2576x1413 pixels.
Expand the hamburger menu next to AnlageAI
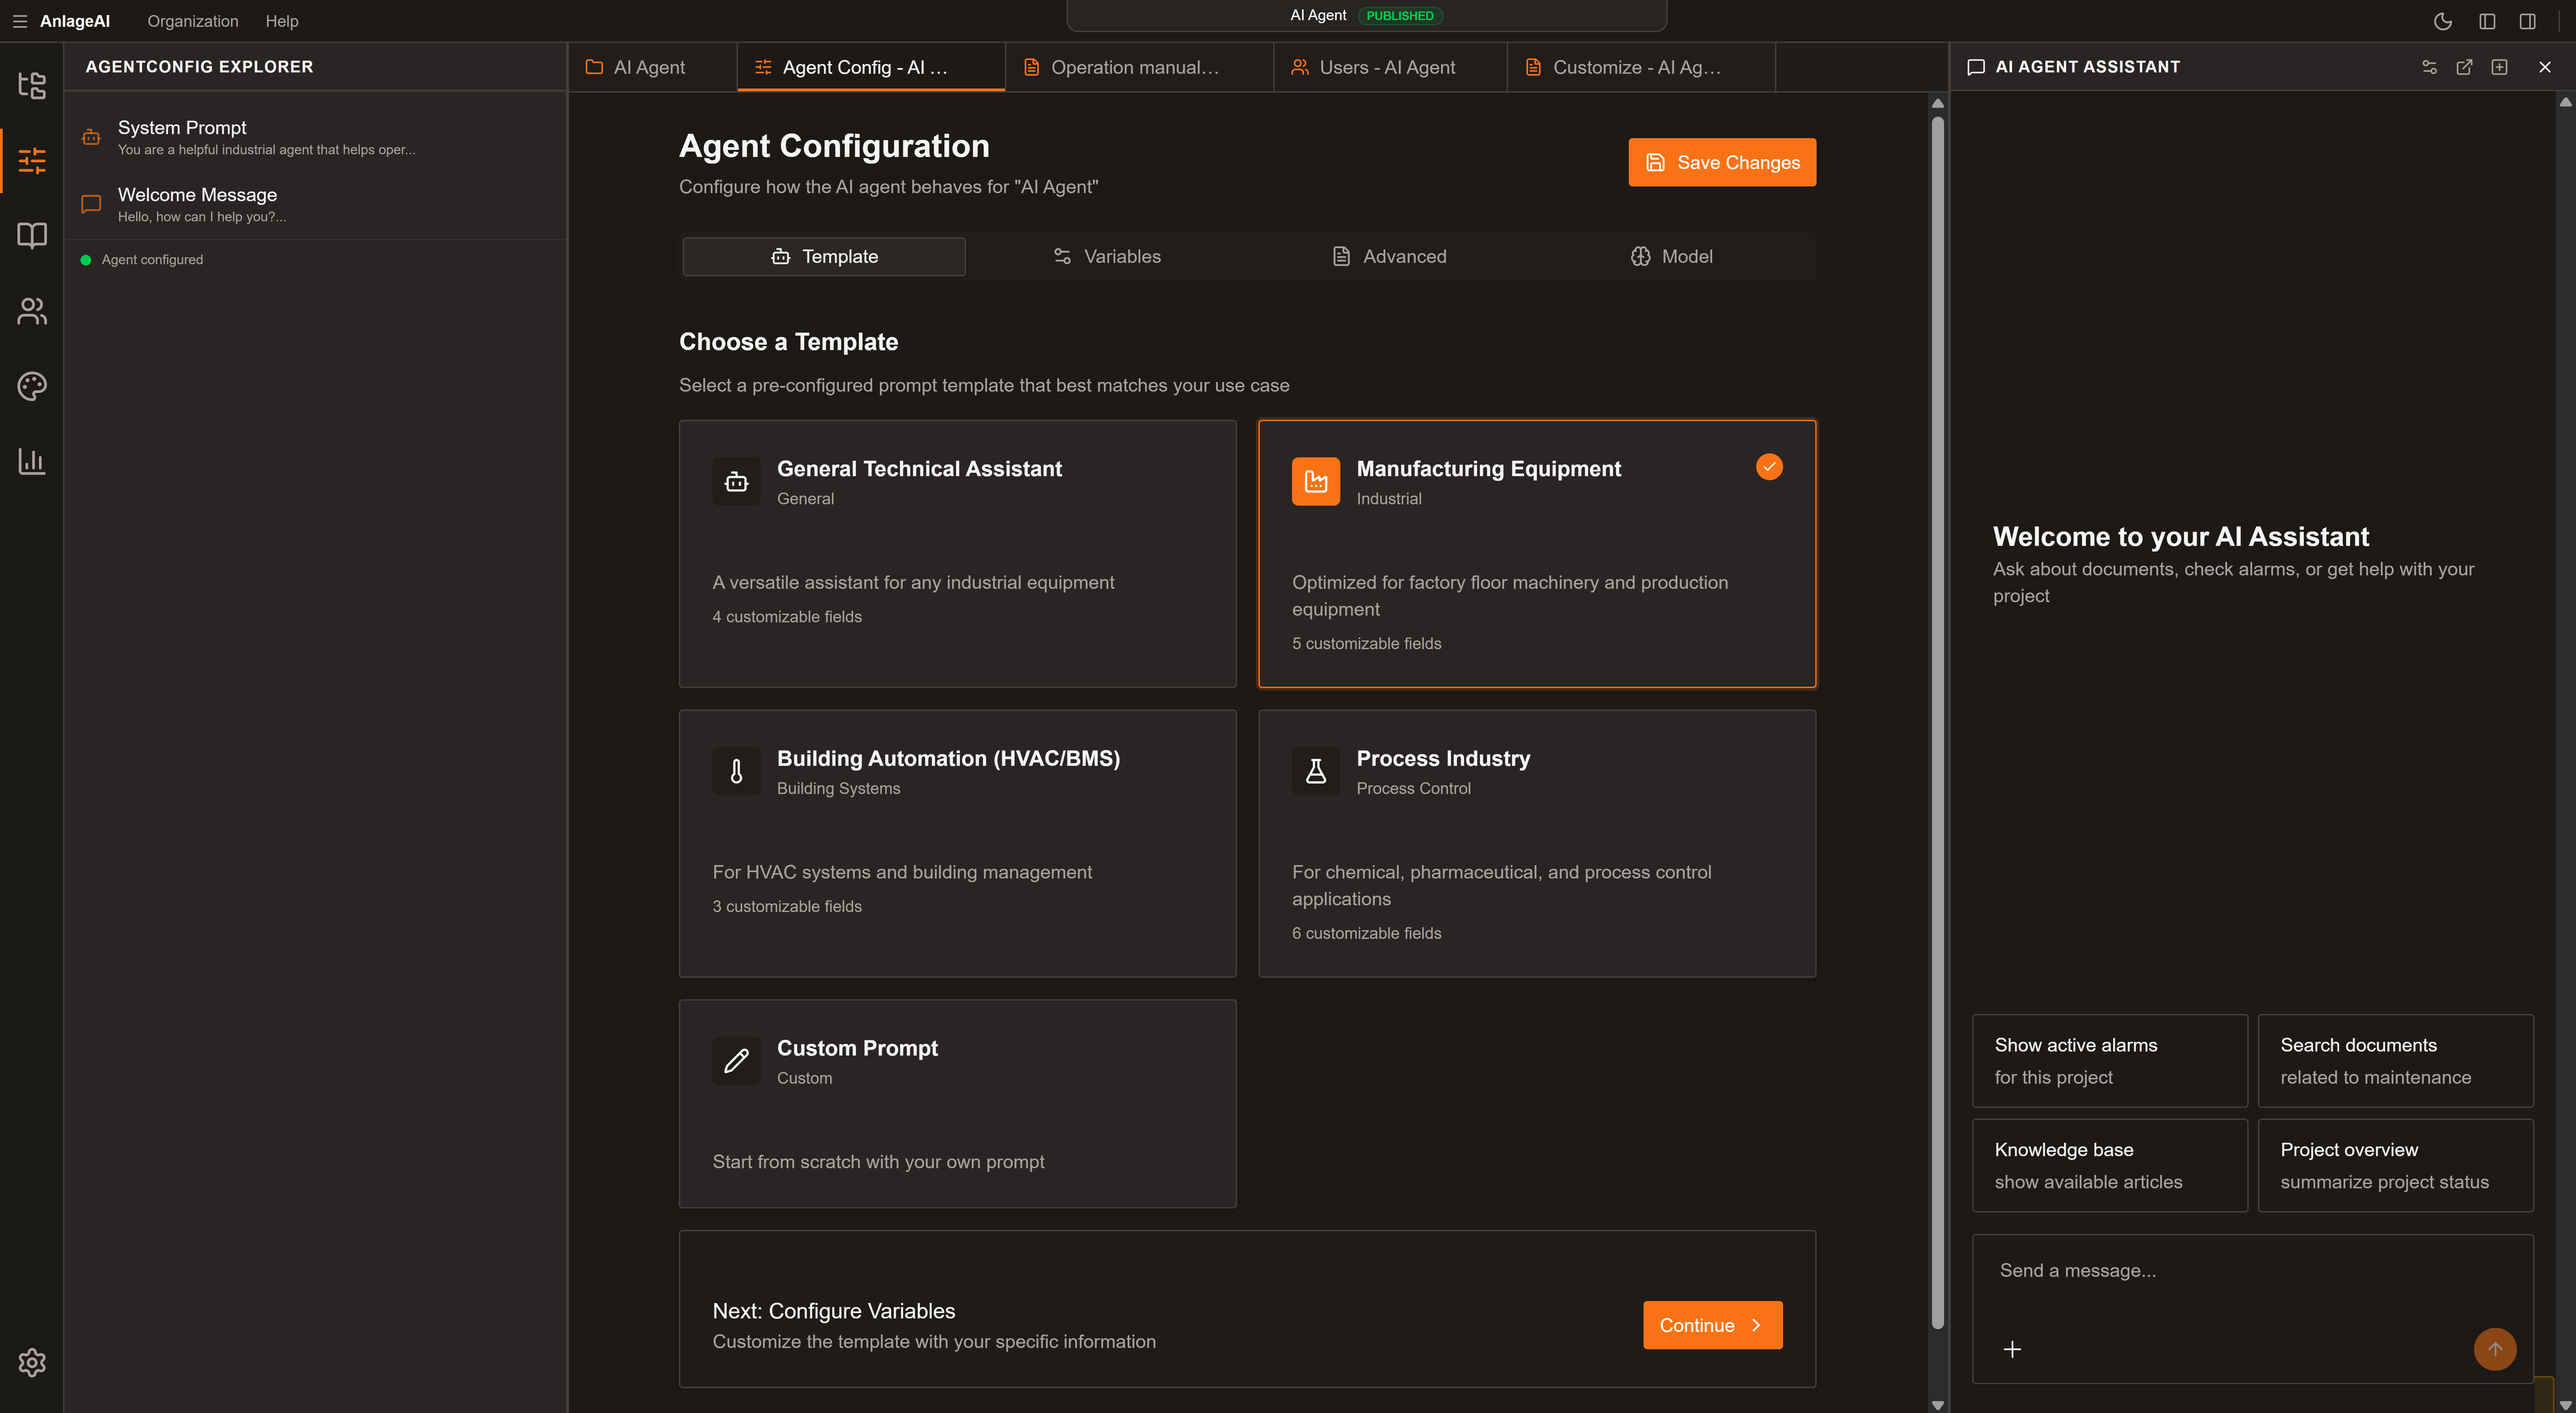[20, 21]
